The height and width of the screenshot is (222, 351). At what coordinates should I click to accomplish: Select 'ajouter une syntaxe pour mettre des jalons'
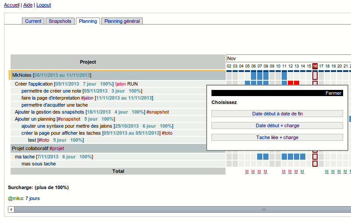click(108, 126)
